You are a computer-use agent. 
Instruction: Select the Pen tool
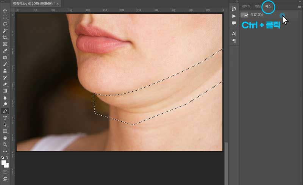(x=5, y=111)
